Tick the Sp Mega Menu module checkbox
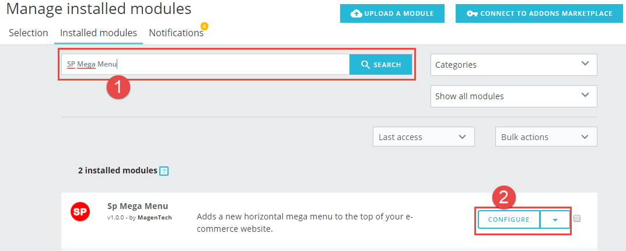626x251 pixels. (x=577, y=219)
